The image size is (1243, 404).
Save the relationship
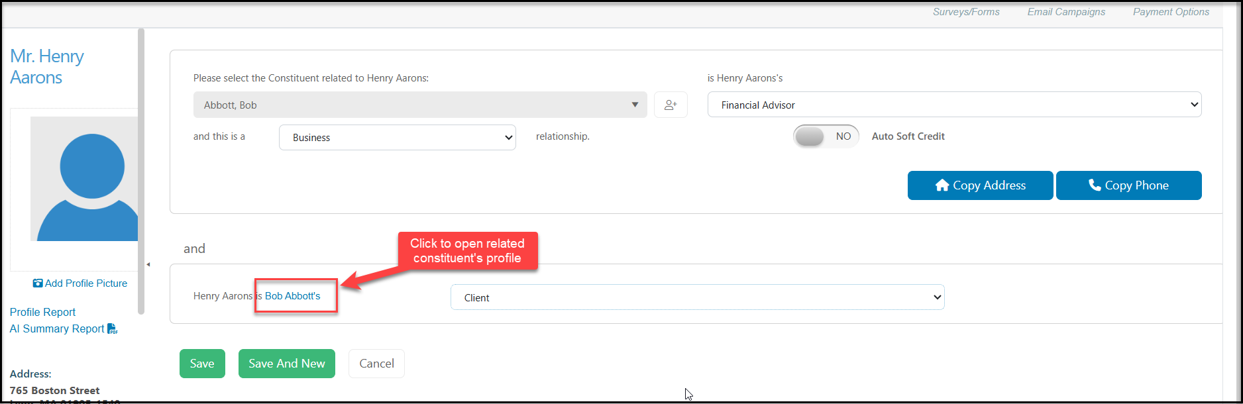(202, 364)
